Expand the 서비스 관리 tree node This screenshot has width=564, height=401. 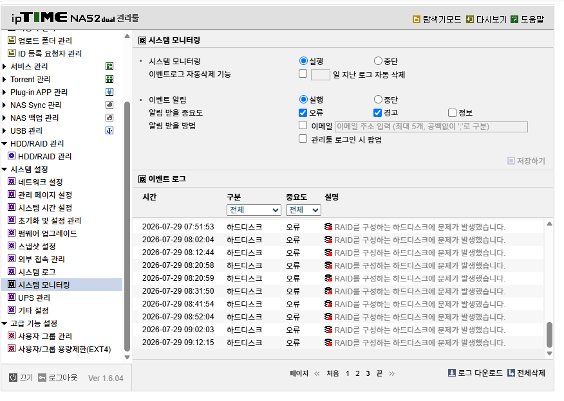point(5,66)
